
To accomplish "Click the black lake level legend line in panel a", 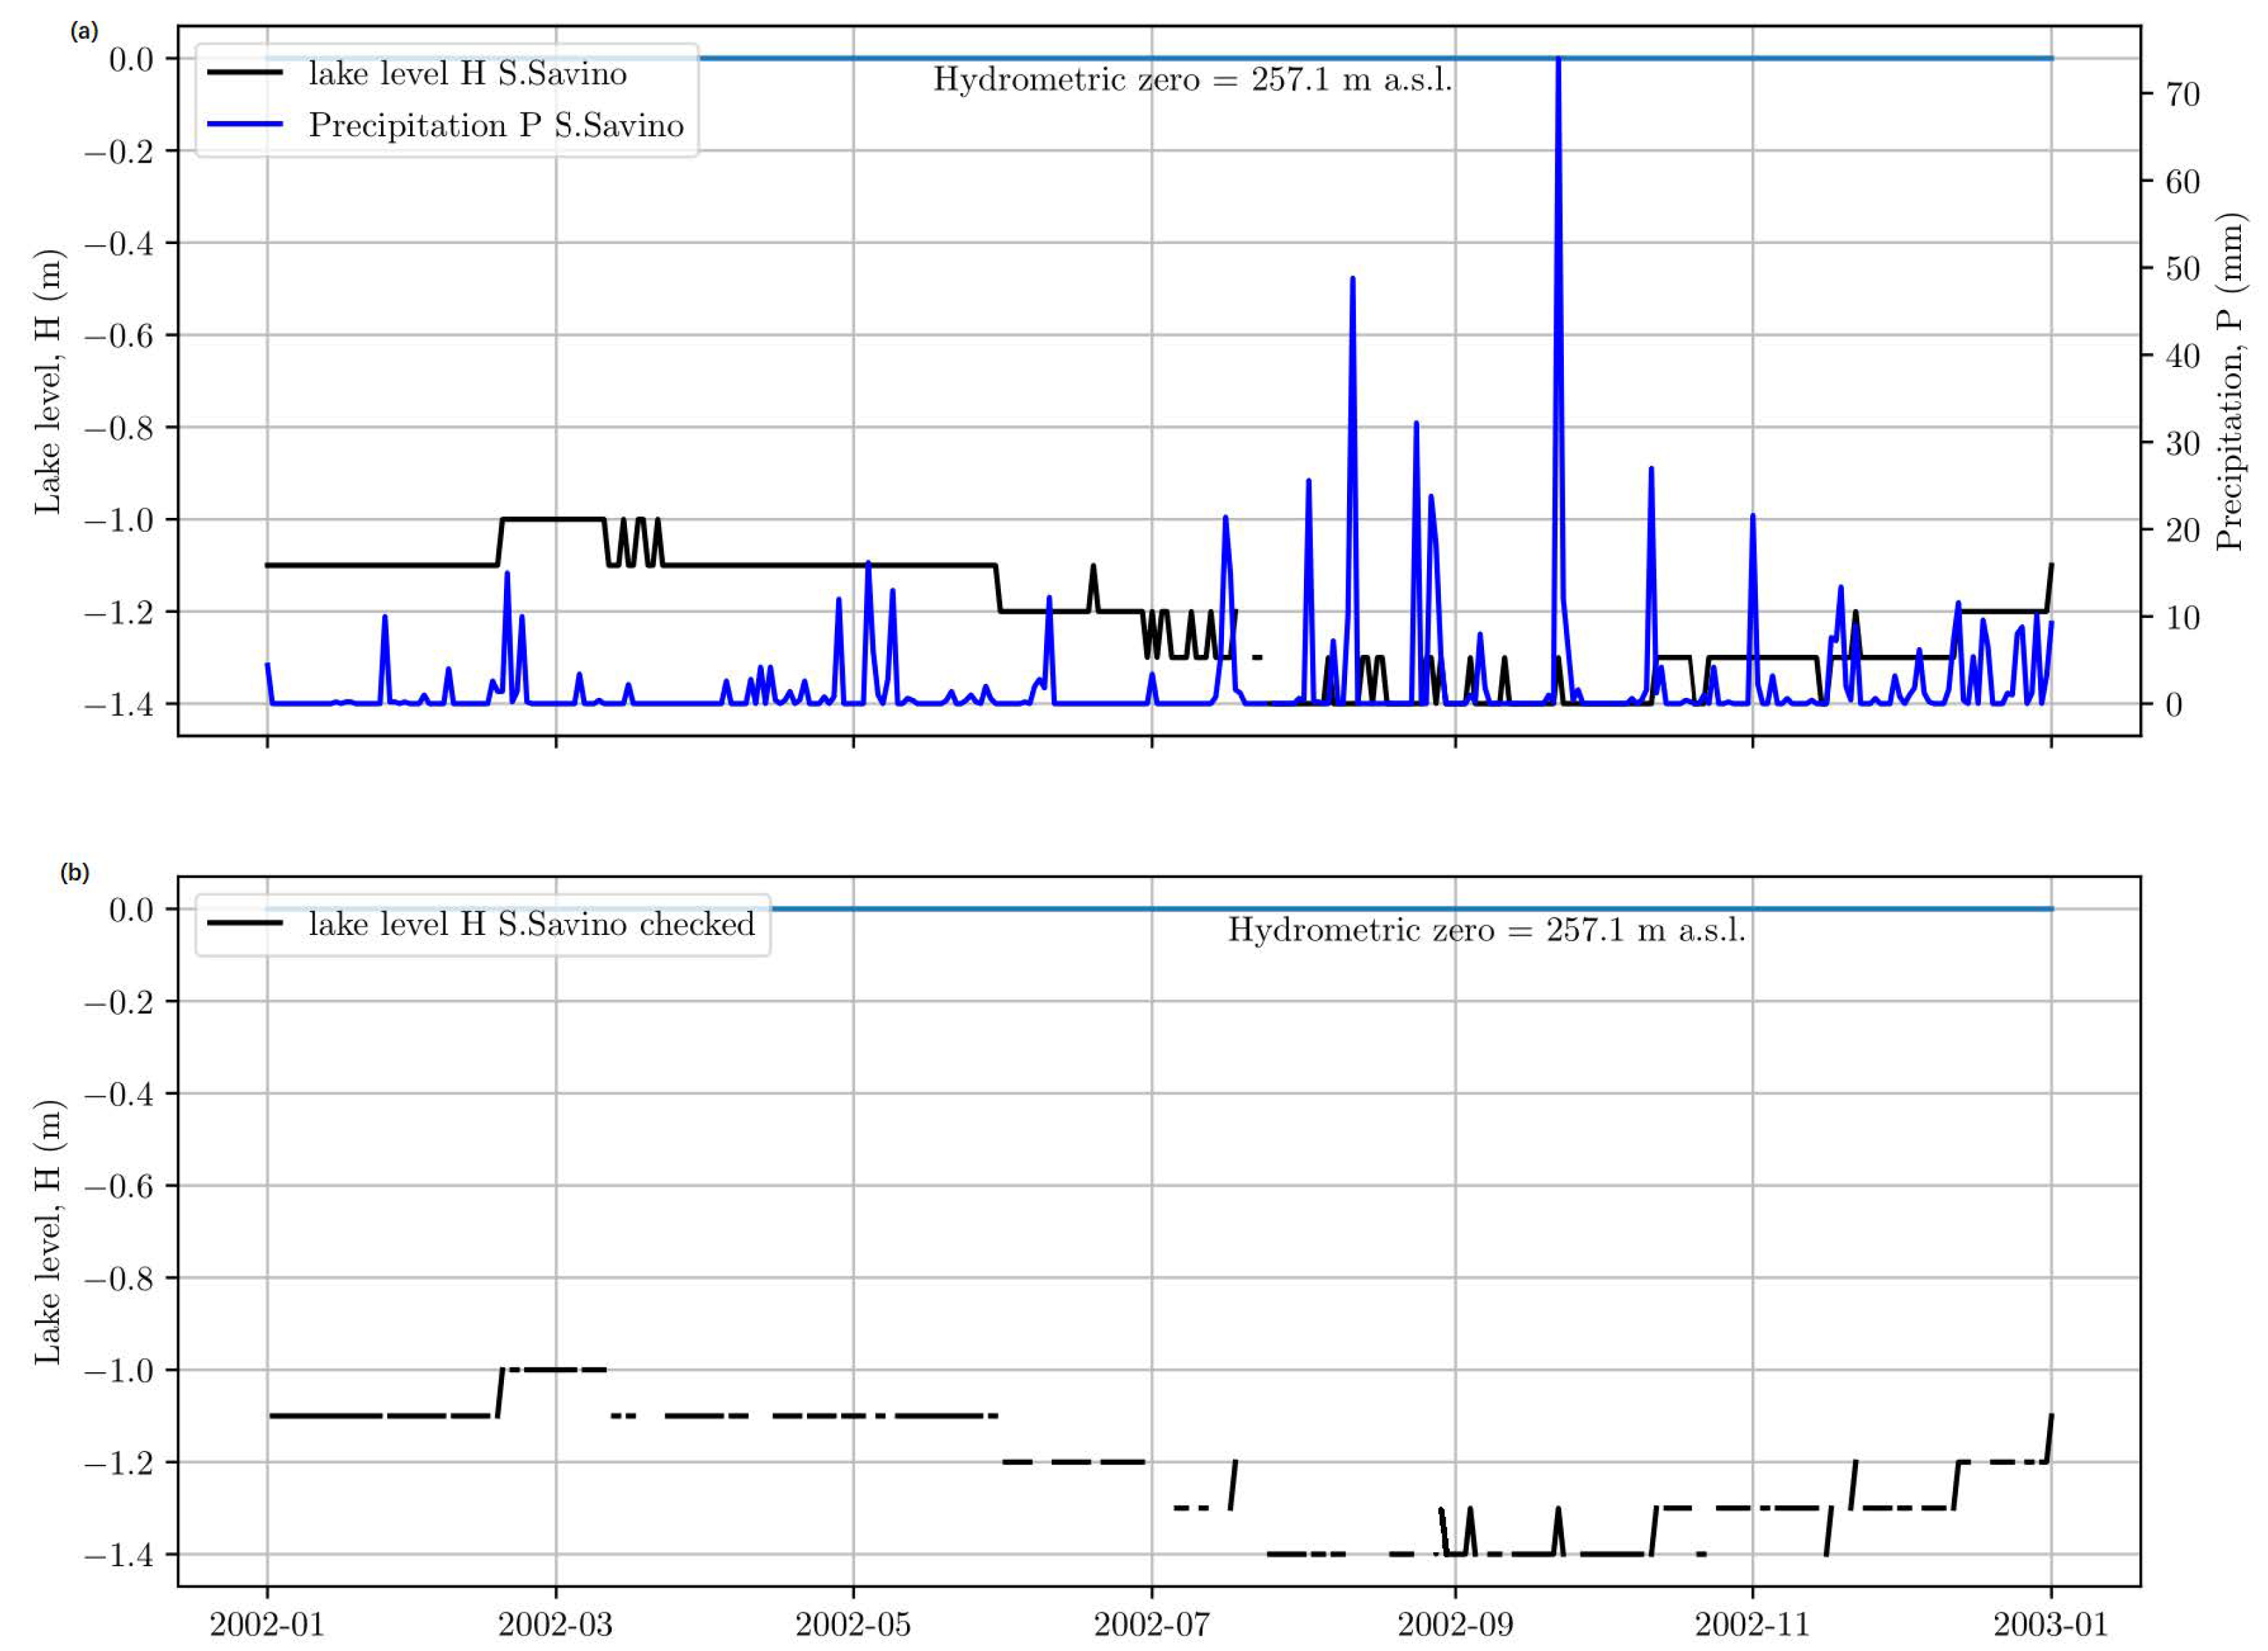I will point(245,73).
